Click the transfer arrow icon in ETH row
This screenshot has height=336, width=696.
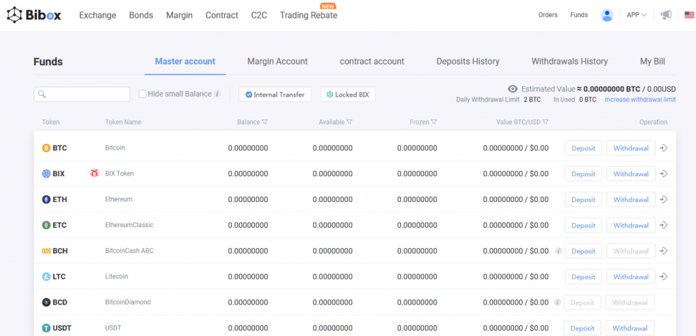(x=663, y=199)
